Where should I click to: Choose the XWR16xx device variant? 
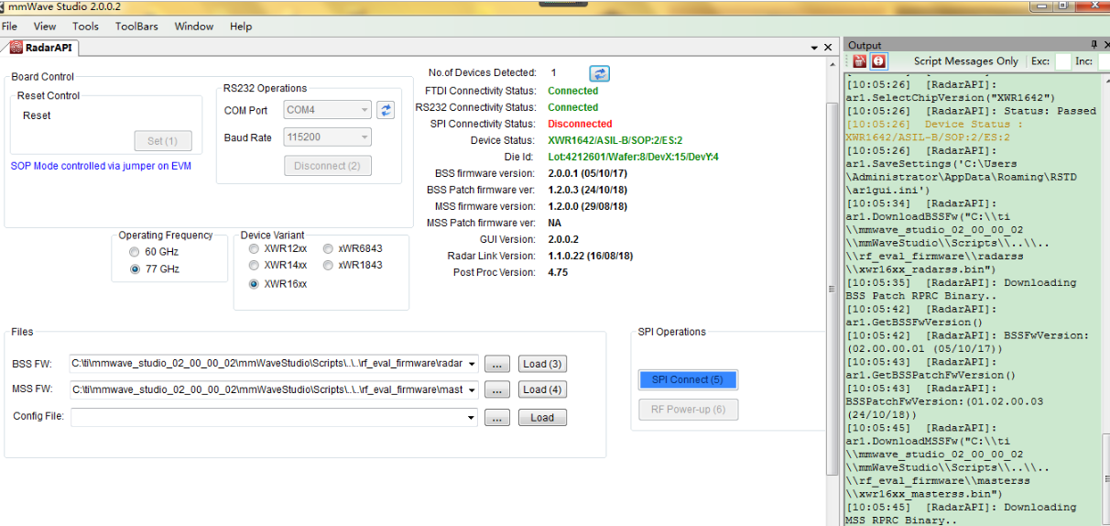(277, 284)
